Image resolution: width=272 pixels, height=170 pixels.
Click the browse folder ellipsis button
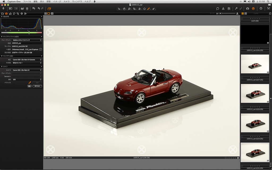41,49
